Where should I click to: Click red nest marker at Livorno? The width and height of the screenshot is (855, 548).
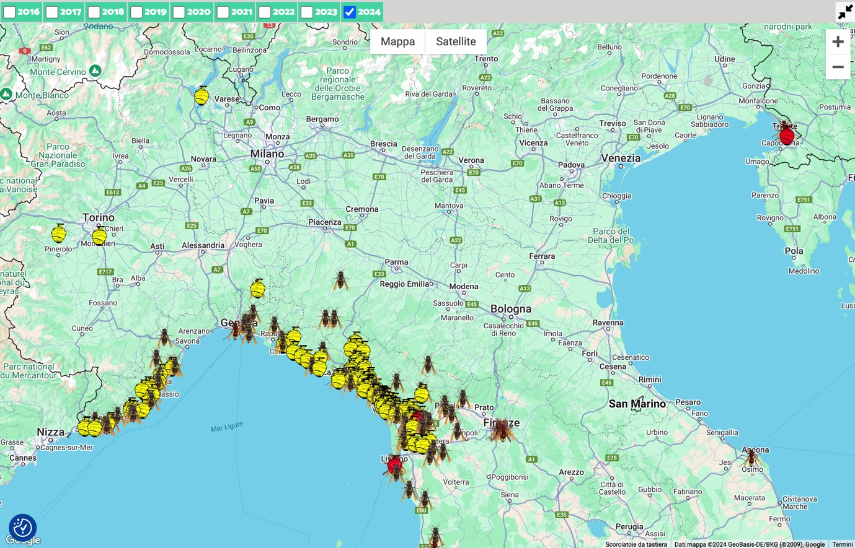click(x=394, y=464)
